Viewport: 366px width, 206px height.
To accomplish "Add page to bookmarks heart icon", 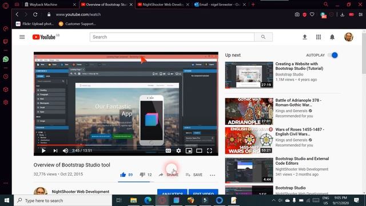I will [x=312, y=14].
